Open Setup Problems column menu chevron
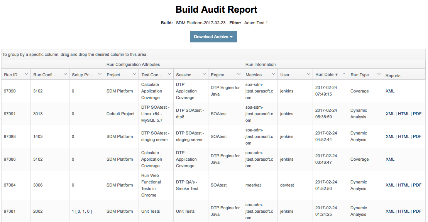This screenshot has width=428, height=222. click(100, 74)
